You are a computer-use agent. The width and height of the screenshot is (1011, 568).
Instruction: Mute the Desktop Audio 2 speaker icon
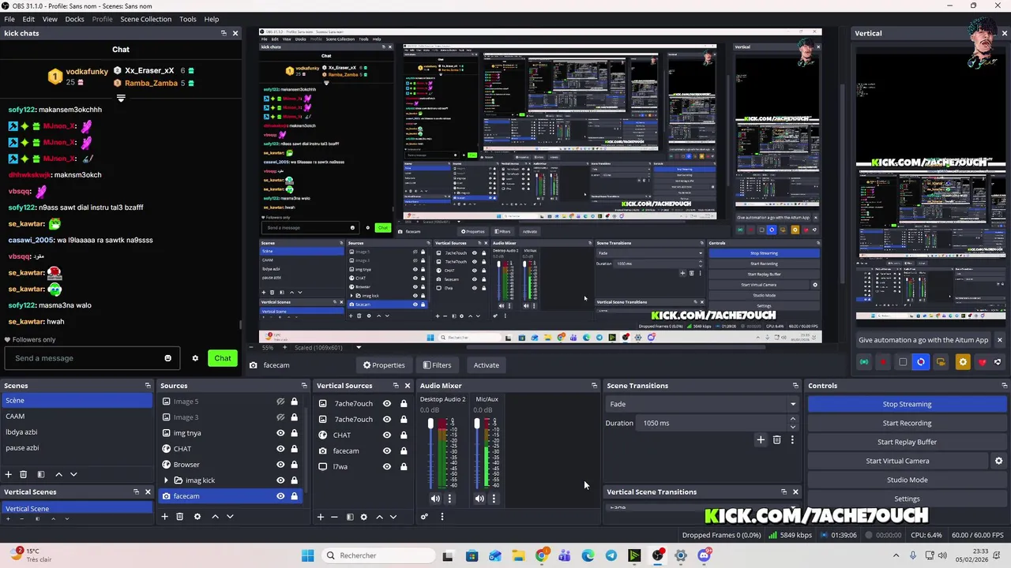click(x=435, y=499)
